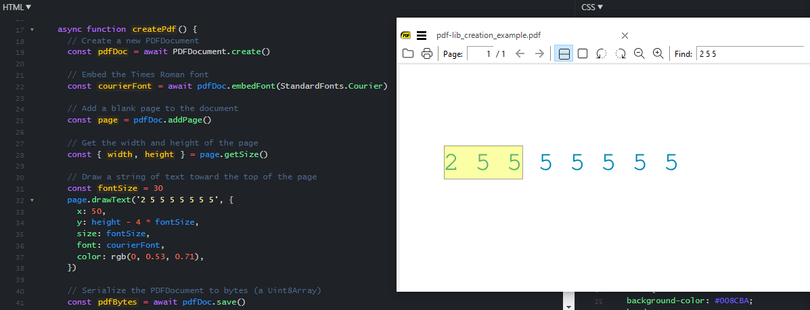Click the 'pdfBytes' variable on line 41
Viewport: 810px width, 310px height.
coord(117,302)
